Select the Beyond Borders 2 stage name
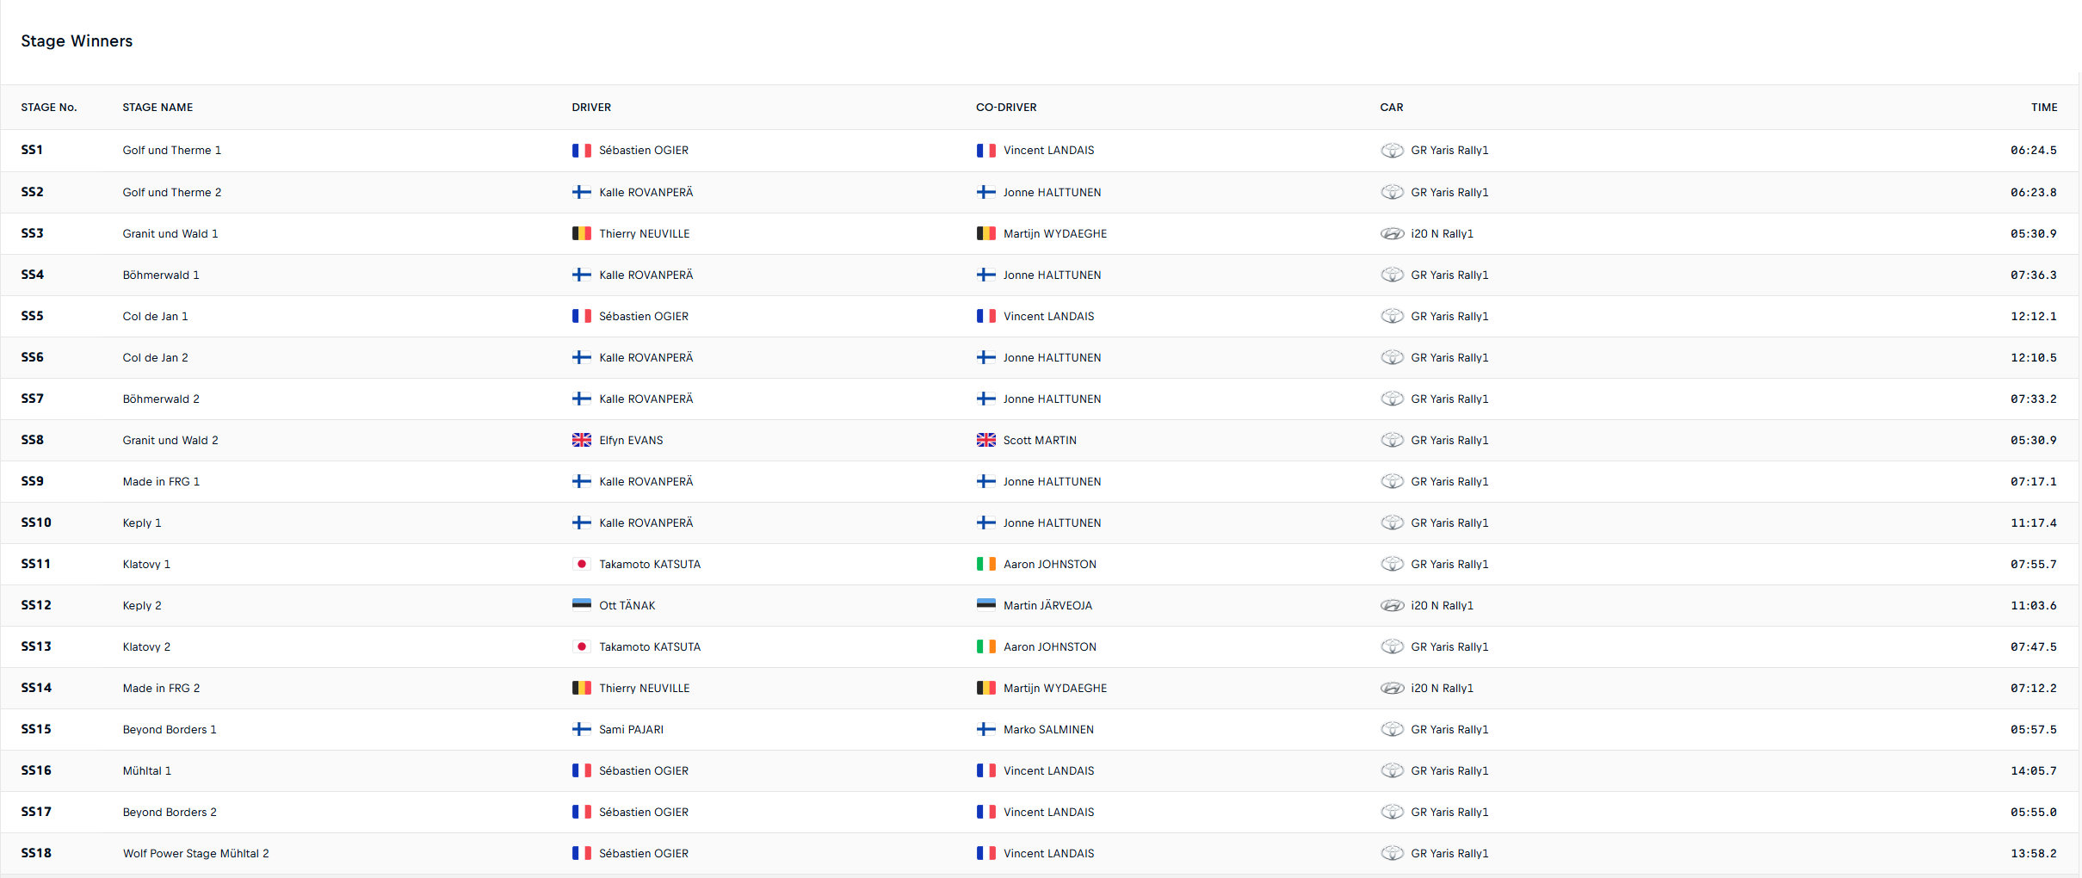 point(170,813)
